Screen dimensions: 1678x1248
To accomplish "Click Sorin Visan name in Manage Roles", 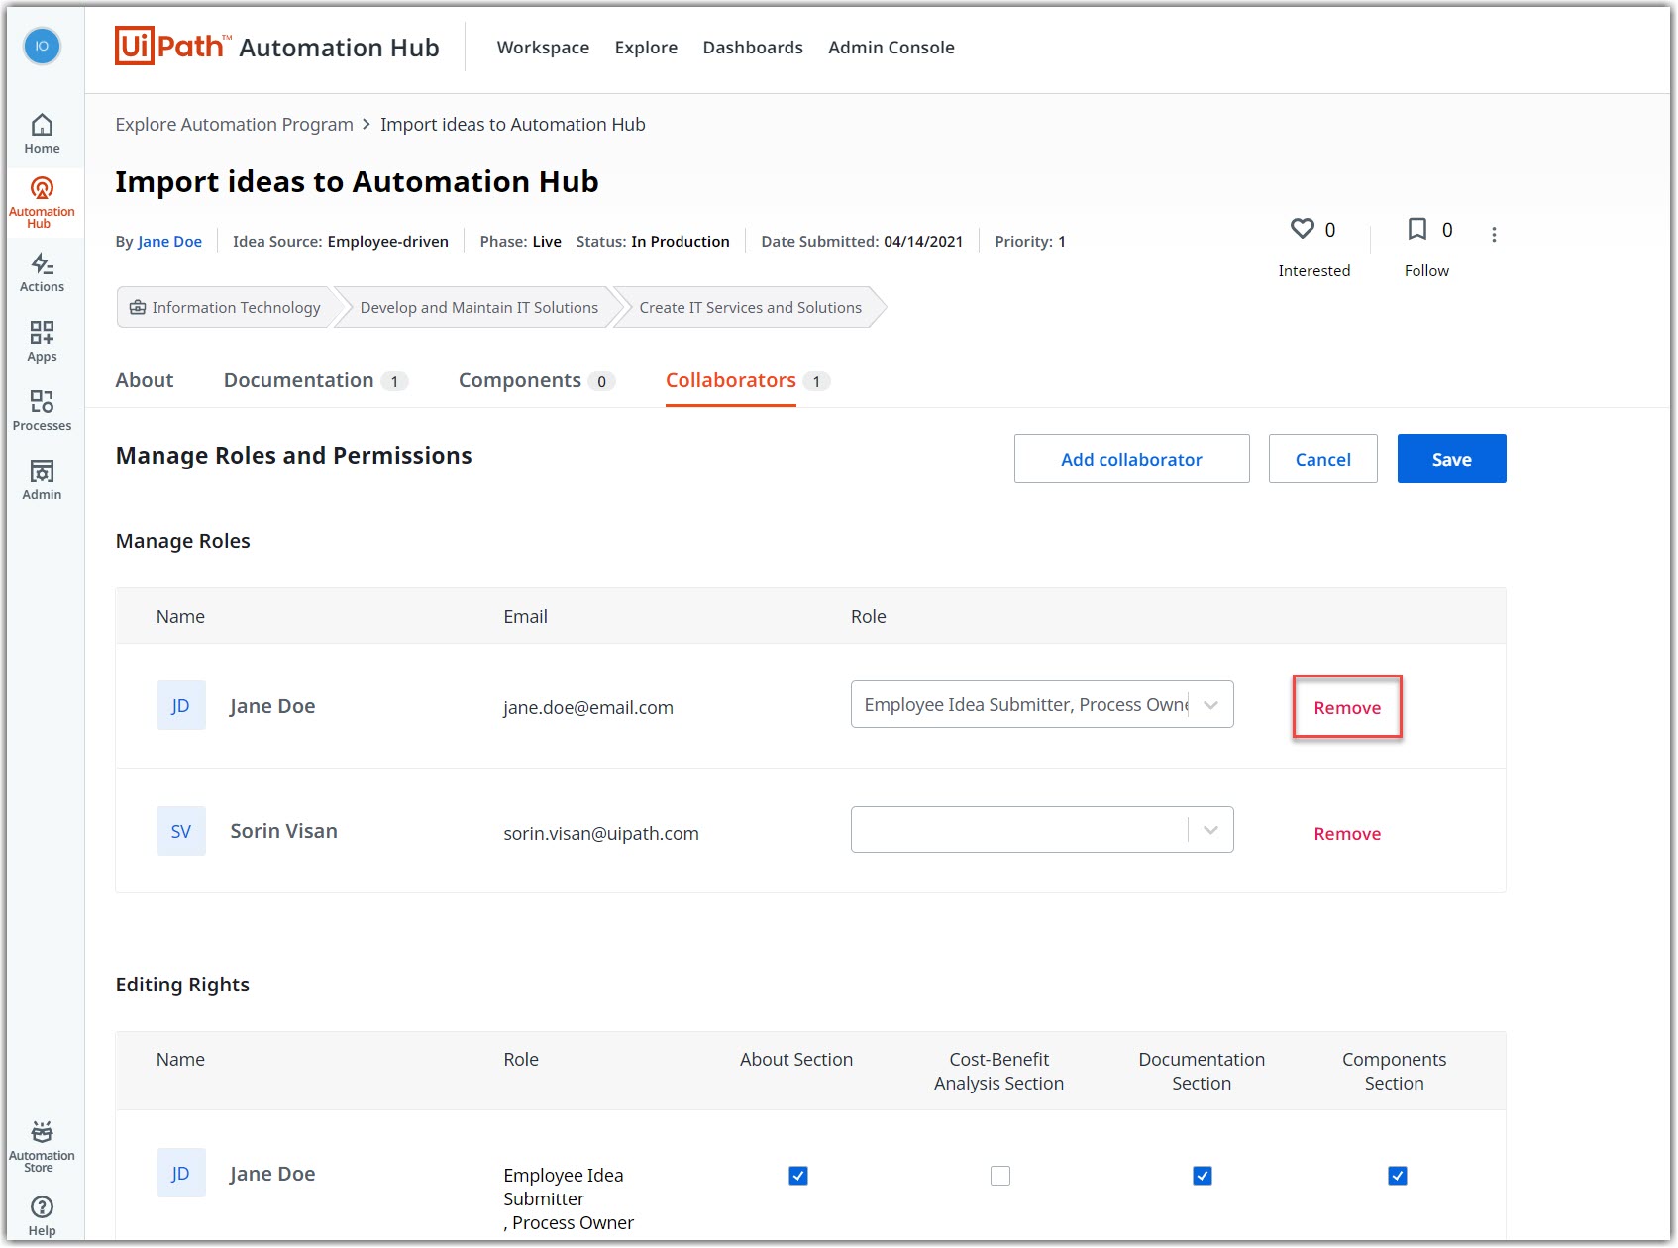I will (x=283, y=831).
